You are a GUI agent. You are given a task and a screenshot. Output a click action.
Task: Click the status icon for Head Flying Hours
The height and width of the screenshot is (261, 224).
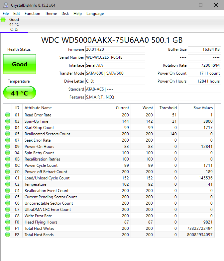pos(8,222)
